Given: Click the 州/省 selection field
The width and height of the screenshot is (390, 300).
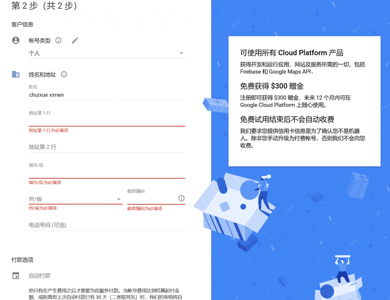Looking at the screenshot, I should 72,199.
